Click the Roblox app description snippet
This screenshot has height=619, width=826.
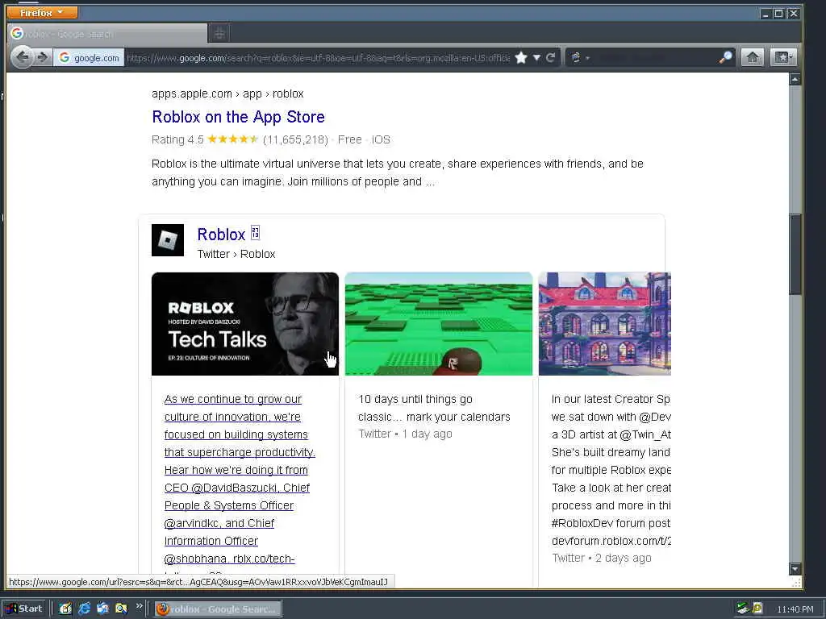pos(397,172)
